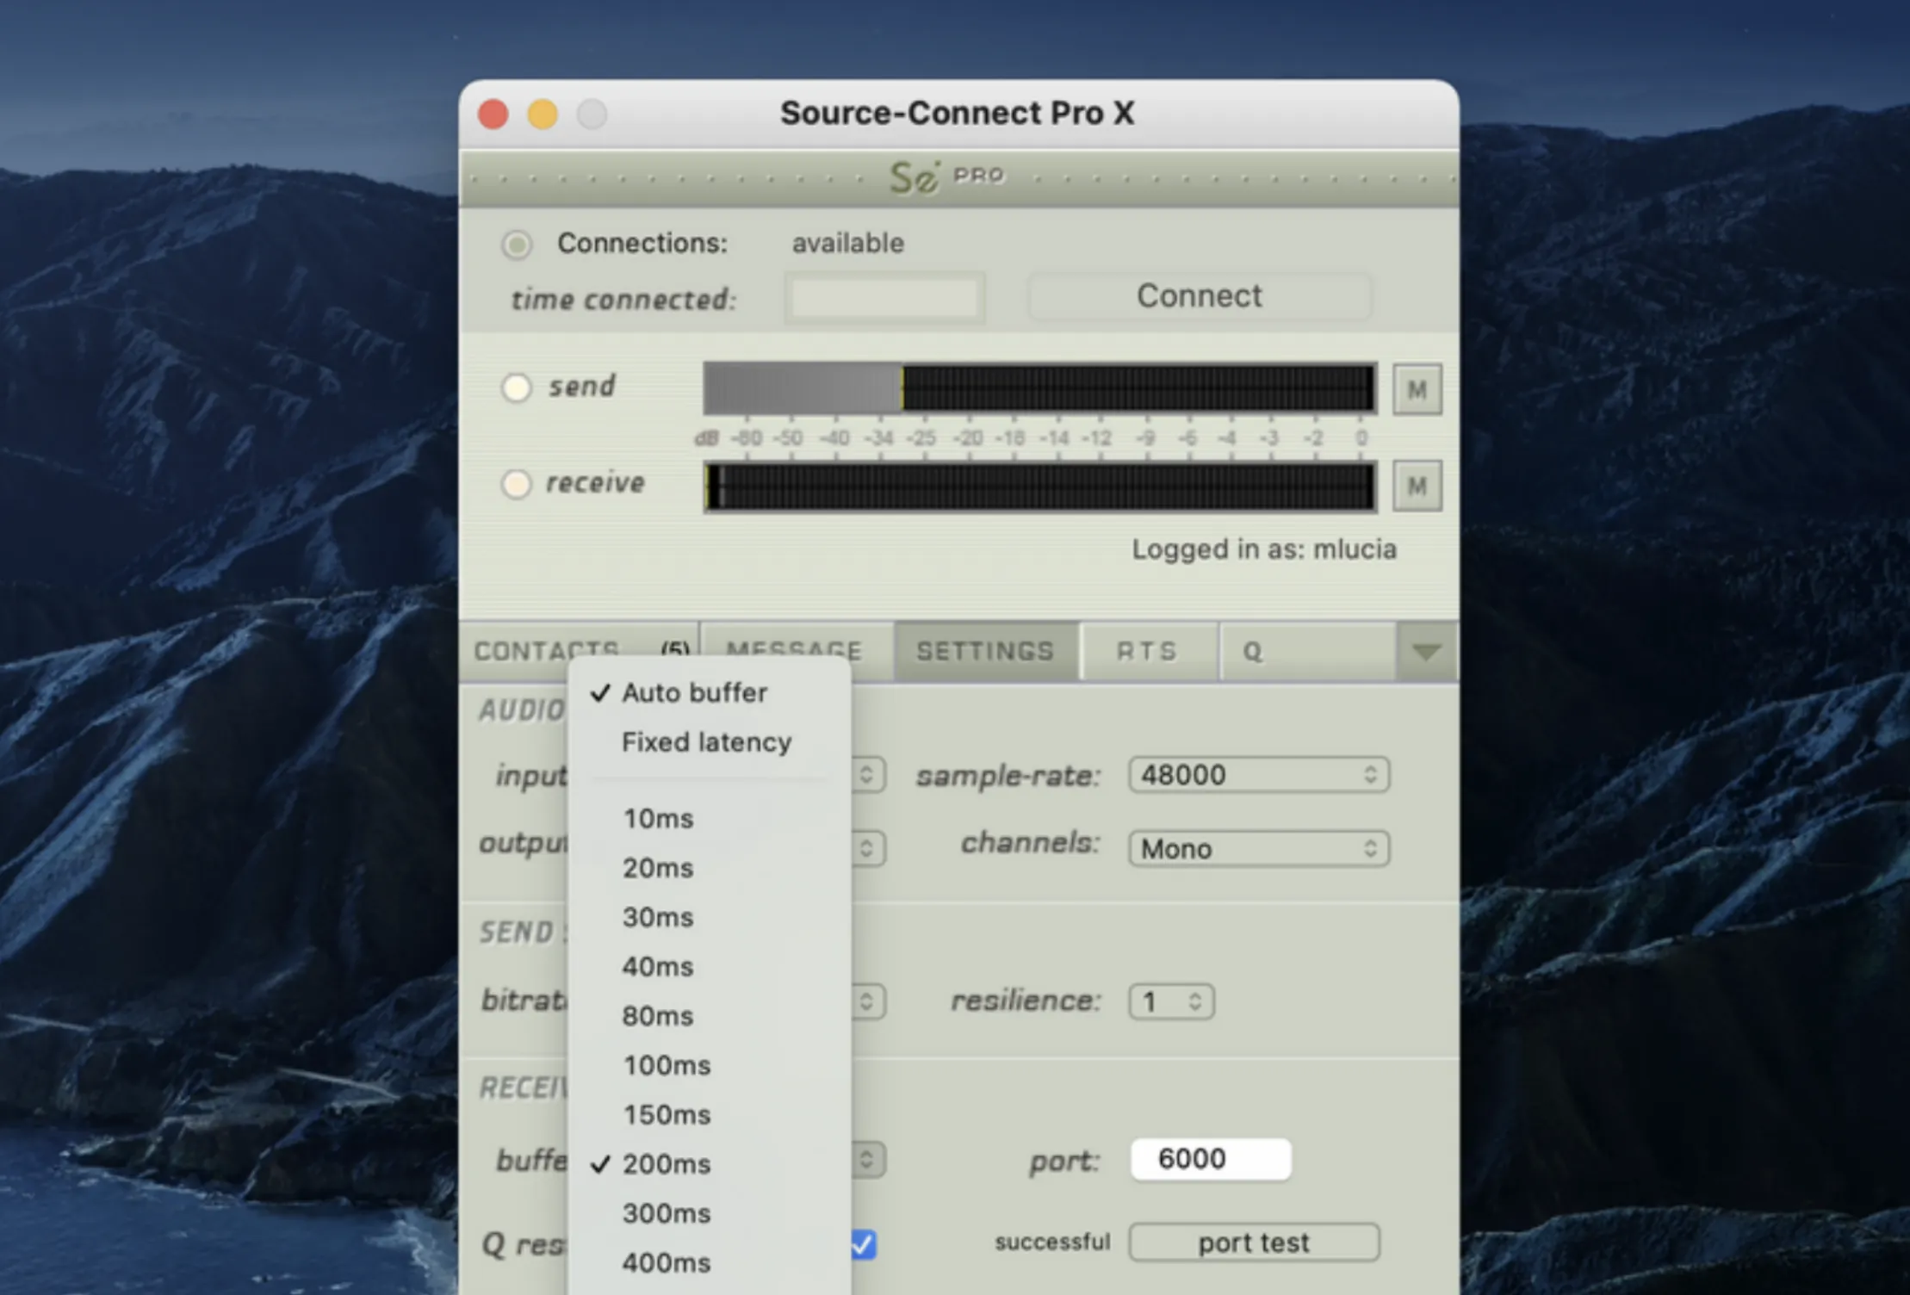The height and width of the screenshot is (1295, 1910).
Task: Select Auto buffer from the menu
Action: (x=709, y=692)
